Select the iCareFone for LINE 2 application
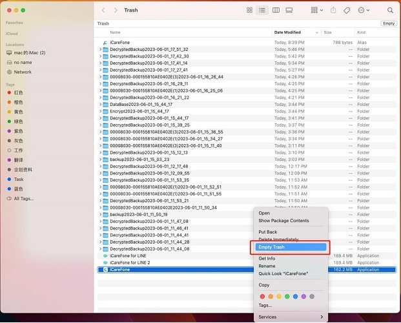401x323 pixels. click(247, 262)
